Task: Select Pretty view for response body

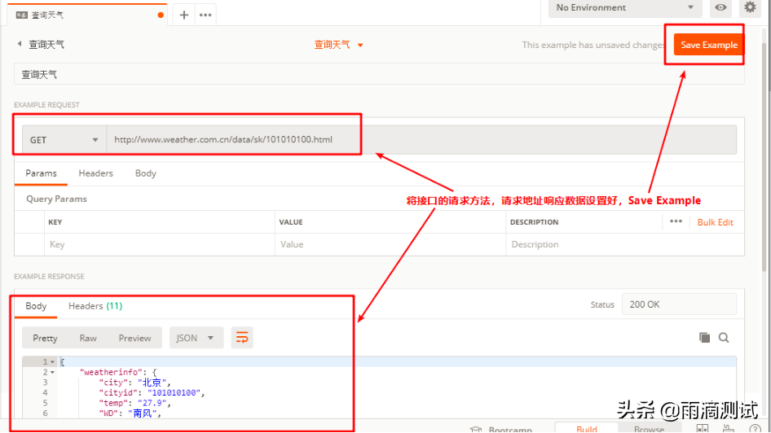Action: [x=45, y=339]
